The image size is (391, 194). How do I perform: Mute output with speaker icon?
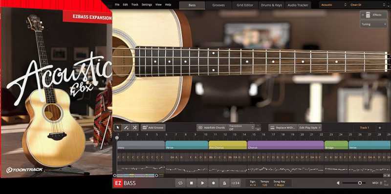coord(338,183)
